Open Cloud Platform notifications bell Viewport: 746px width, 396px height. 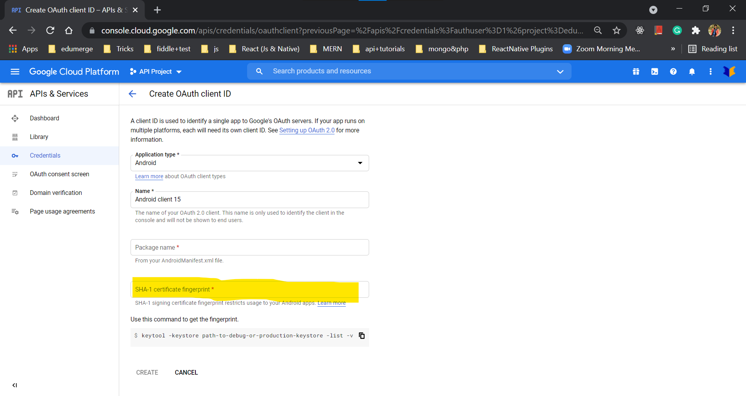[x=692, y=71]
